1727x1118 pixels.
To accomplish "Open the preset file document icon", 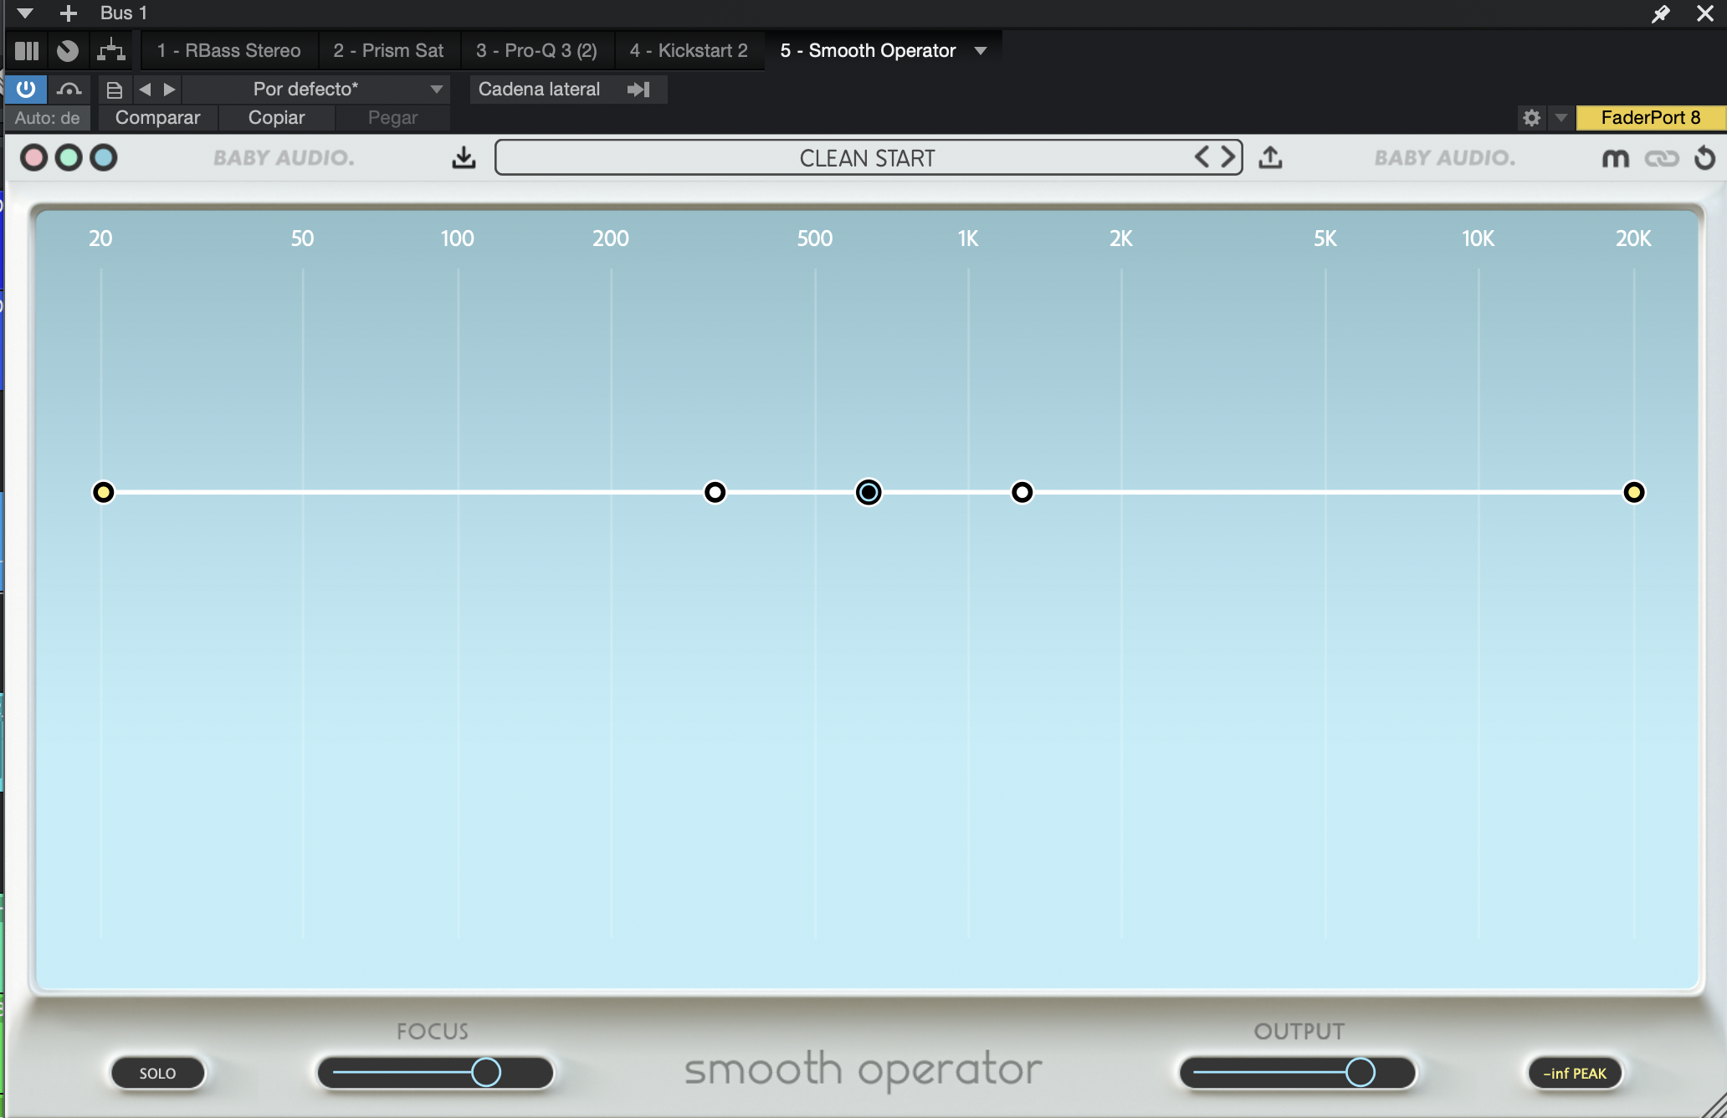I will pyautogui.click(x=115, y=90).
